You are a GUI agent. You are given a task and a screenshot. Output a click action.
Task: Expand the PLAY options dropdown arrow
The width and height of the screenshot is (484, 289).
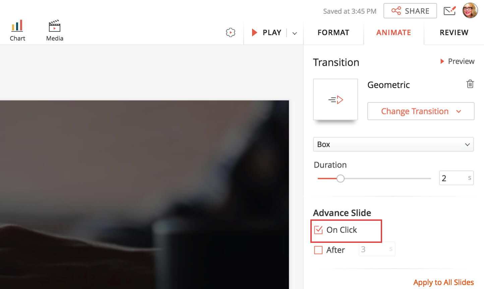[295, 33]
